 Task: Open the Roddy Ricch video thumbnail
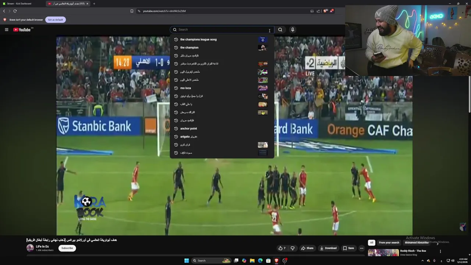(383, 252)
